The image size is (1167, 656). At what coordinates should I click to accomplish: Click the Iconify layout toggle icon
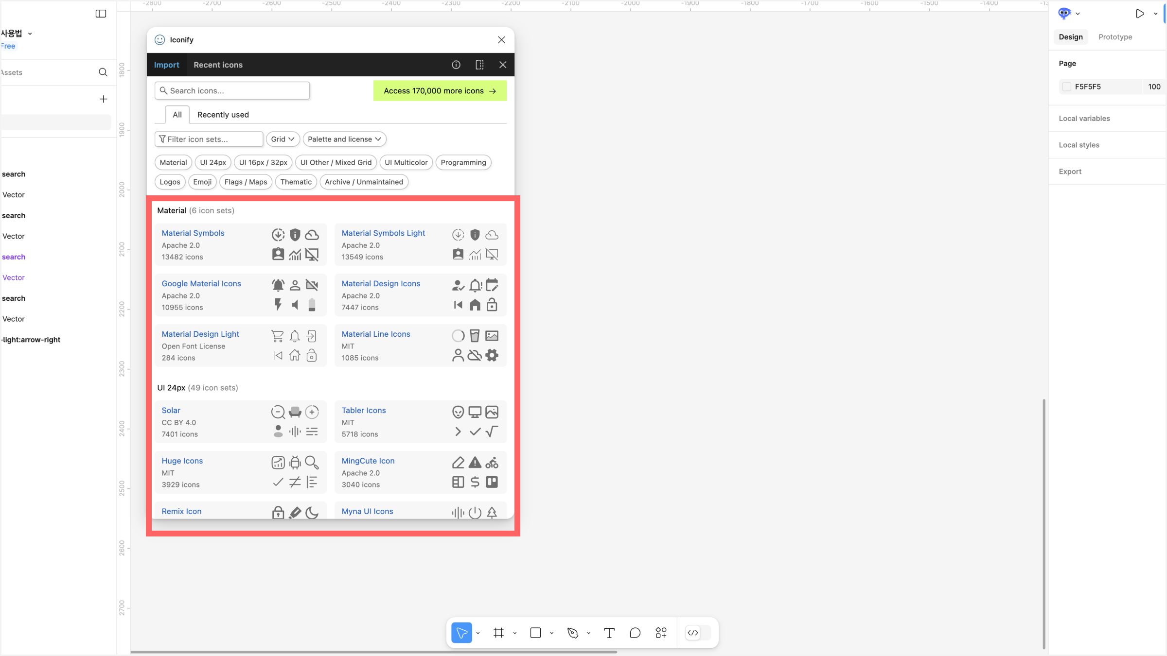coord(479,65)
